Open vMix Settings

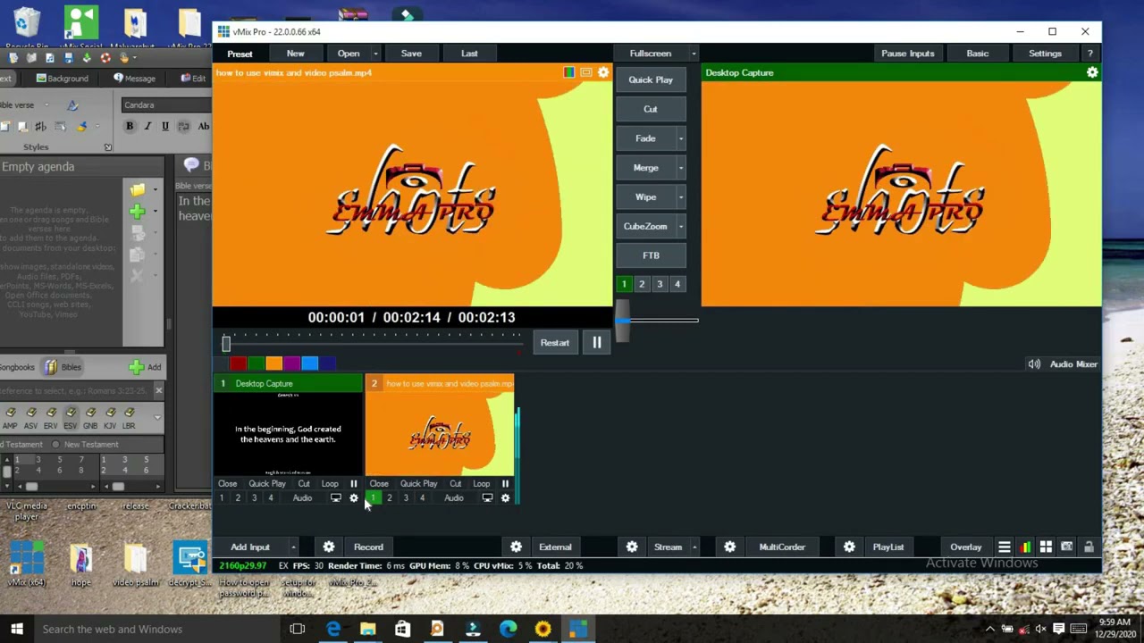point(1045,54)
